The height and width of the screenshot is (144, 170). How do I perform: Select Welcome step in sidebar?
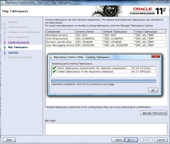[13, 22]
